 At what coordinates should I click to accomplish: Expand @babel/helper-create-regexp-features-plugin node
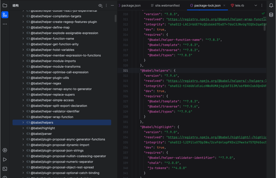click(x=23, y=22)
